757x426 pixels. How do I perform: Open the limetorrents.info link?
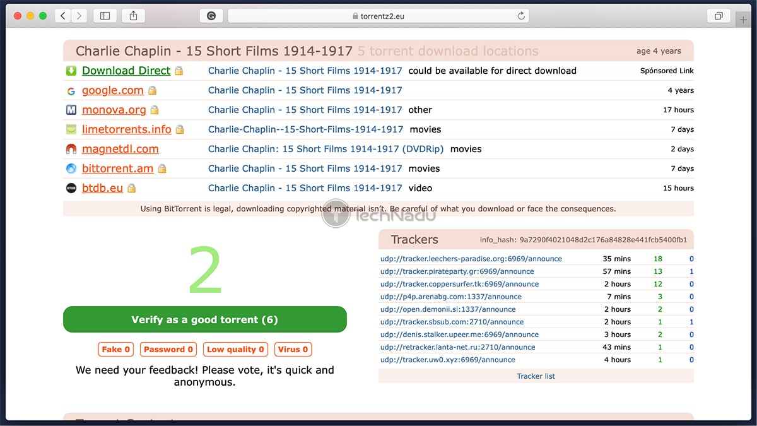126,129
